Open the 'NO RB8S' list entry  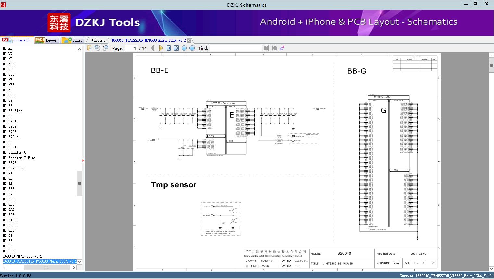[x=10, y=225]
